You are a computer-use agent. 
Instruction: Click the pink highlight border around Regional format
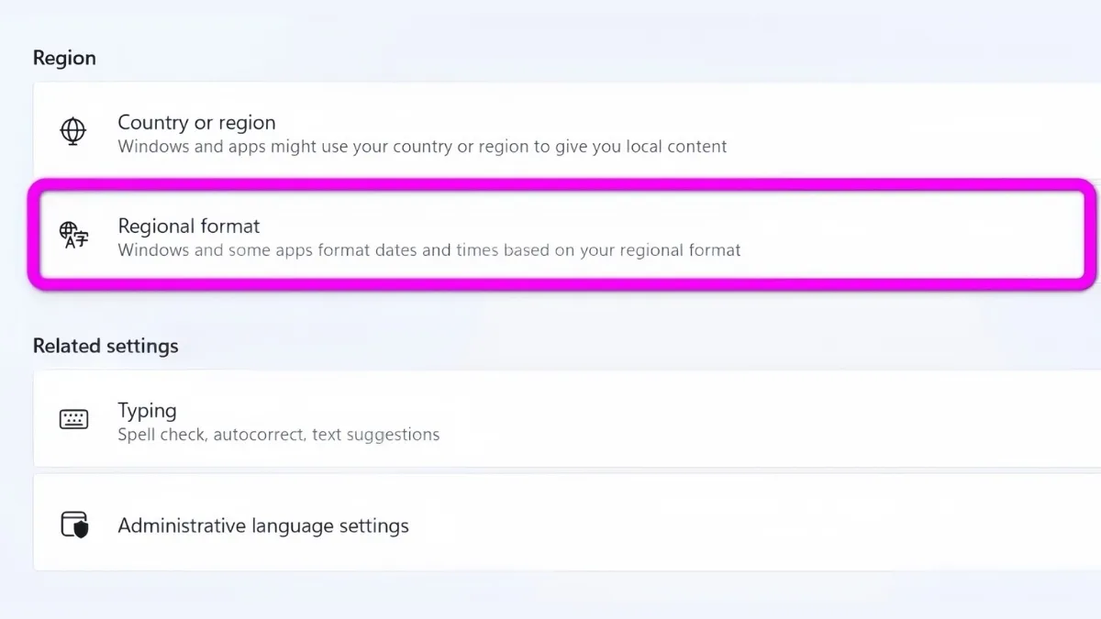[550, 185]
